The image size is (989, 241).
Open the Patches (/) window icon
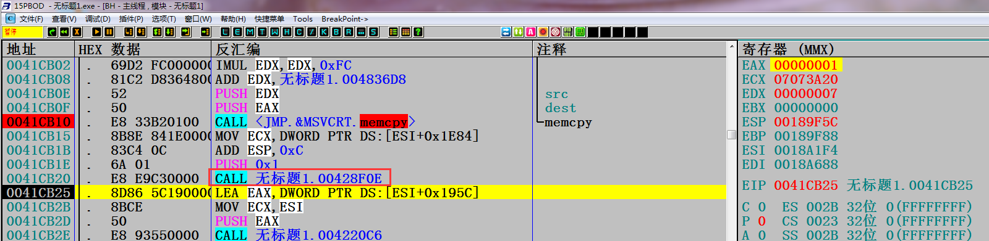(312, 31)
